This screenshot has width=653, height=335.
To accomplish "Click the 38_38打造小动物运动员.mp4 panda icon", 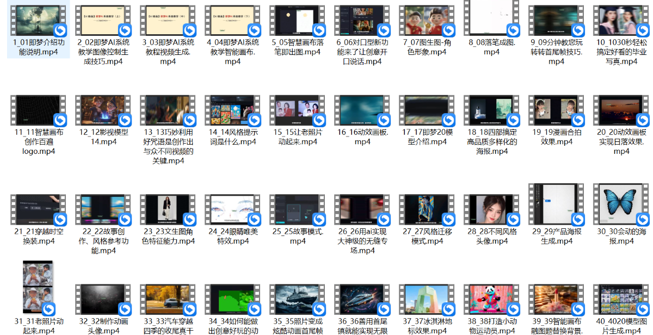I will click(491, 300).
